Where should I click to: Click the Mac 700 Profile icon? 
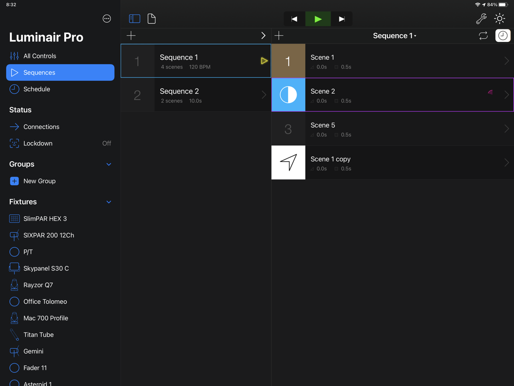coord(14,318)
